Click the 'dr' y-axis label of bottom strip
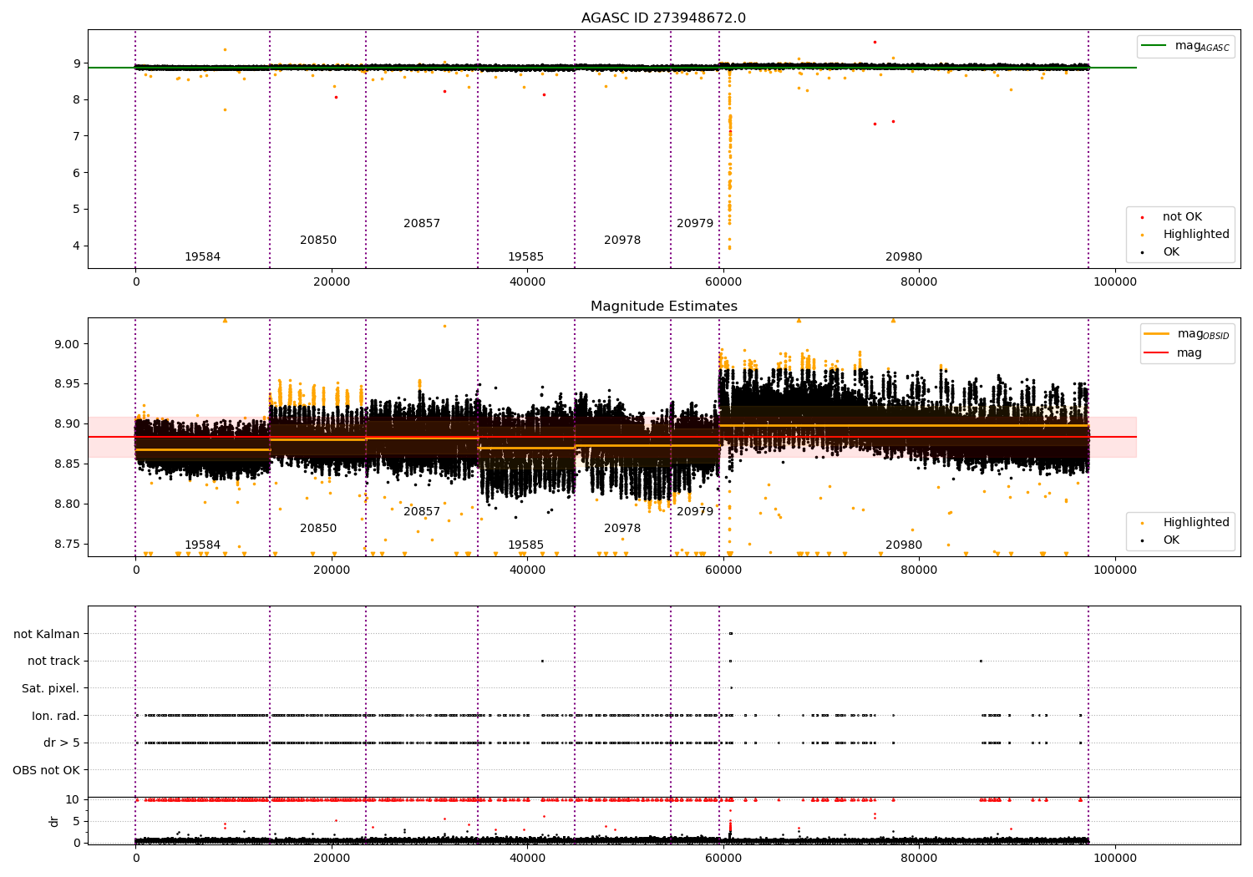The height and width of the screenshot is (877, 1253). pos(54,822)
